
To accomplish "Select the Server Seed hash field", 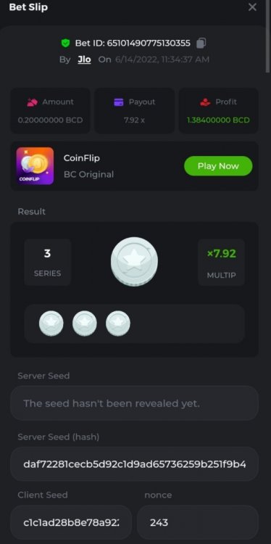I will 135,464.
